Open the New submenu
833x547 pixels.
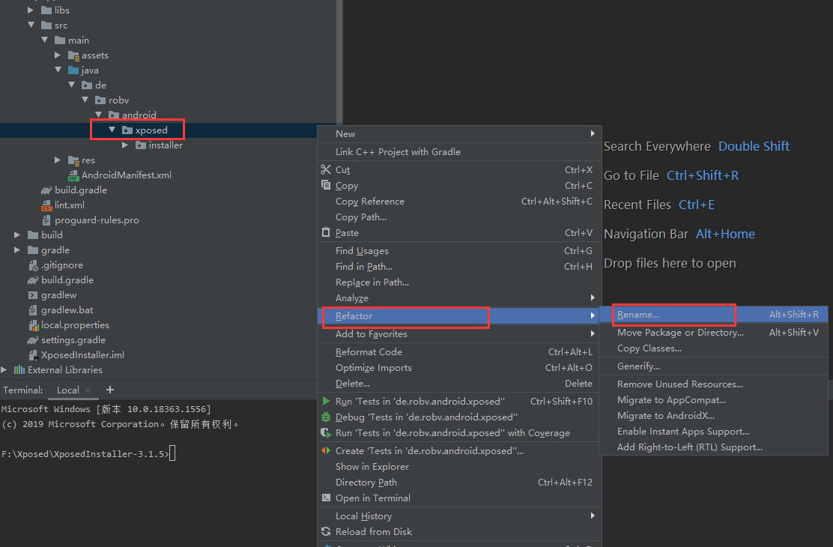tap(459, 134)
